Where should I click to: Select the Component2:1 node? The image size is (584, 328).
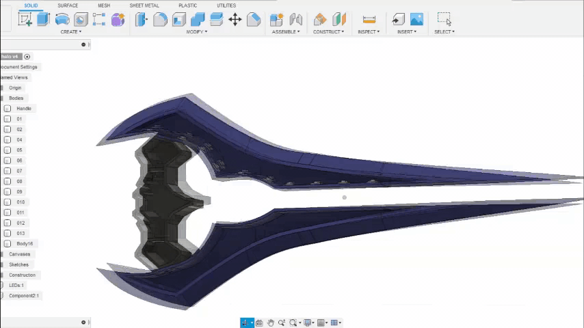coord(24,296)
